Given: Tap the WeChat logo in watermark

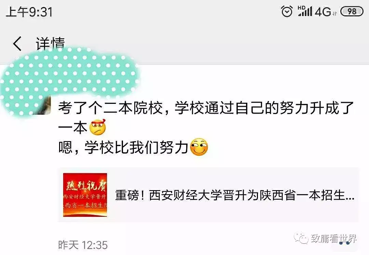Looking at the screenshot, I should tap(301, 239).
